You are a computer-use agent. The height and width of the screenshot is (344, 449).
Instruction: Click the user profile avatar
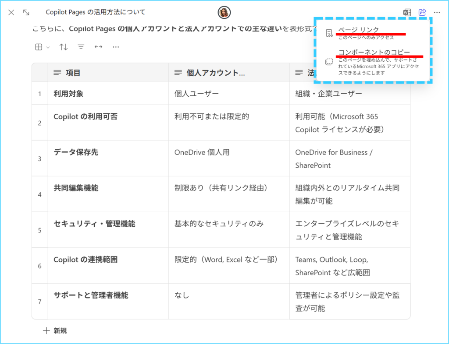tap(224, 13)
